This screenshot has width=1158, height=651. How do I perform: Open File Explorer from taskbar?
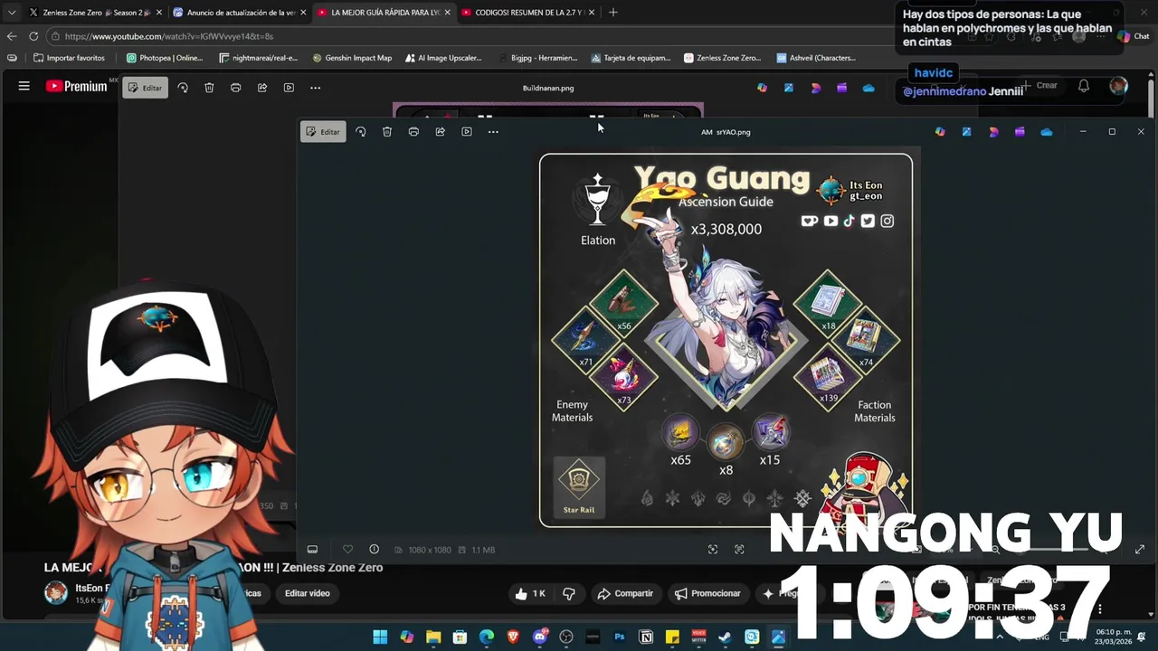(433, 637)
